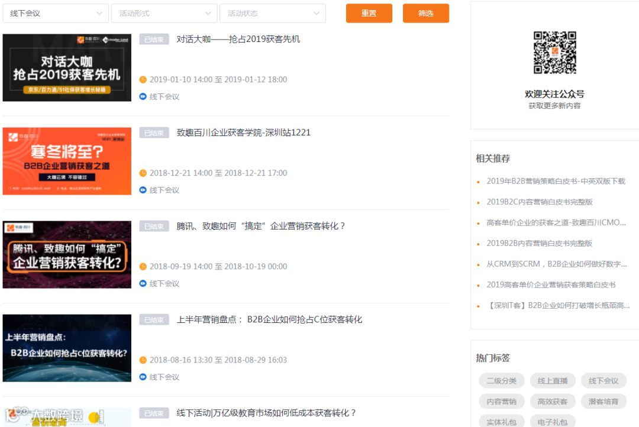Screen dimensions: 639x427
Task: Click 已结束 badge on 万亿级教育市场 event
Action: (154, 413)
